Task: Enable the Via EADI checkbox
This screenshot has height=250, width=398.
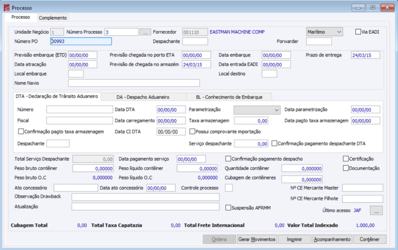Action: (x=358, y=32)
